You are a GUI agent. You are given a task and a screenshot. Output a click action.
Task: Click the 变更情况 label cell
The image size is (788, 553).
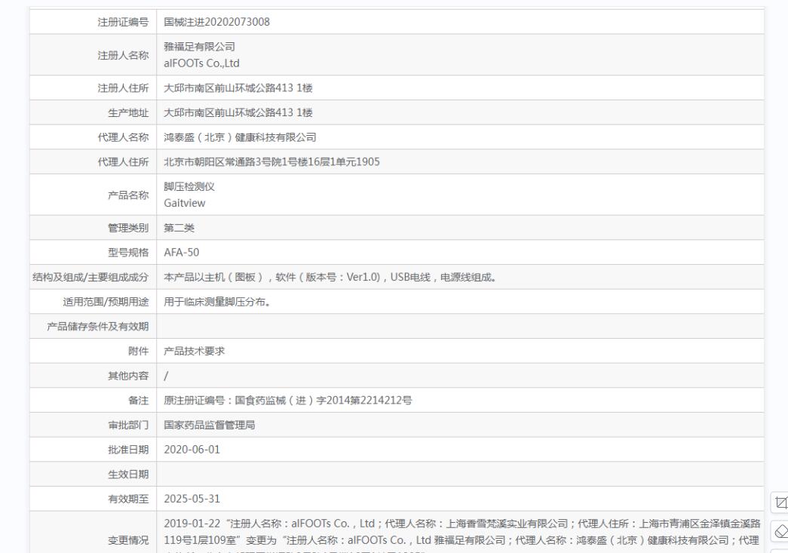[x=93, y=533]
